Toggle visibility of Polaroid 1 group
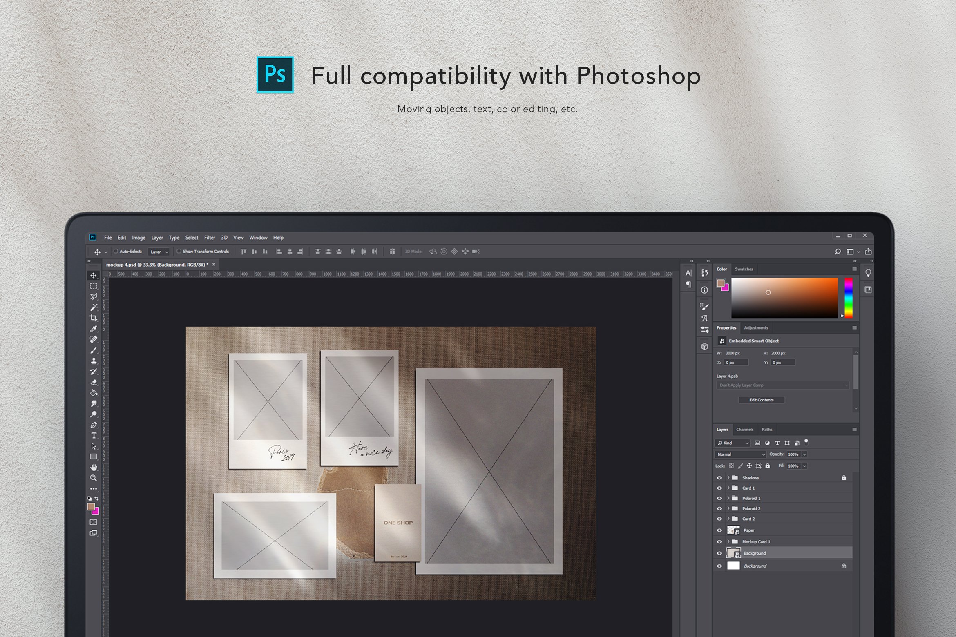 [719, 498]
